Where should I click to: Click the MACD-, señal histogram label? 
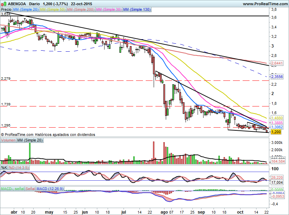coord(12,189)
